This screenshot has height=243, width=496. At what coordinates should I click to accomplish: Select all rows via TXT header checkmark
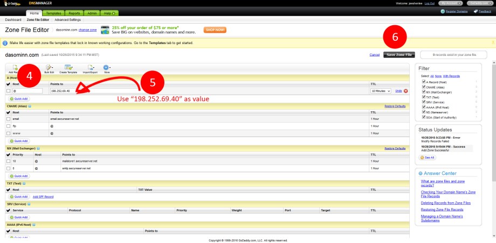[8, 190]
